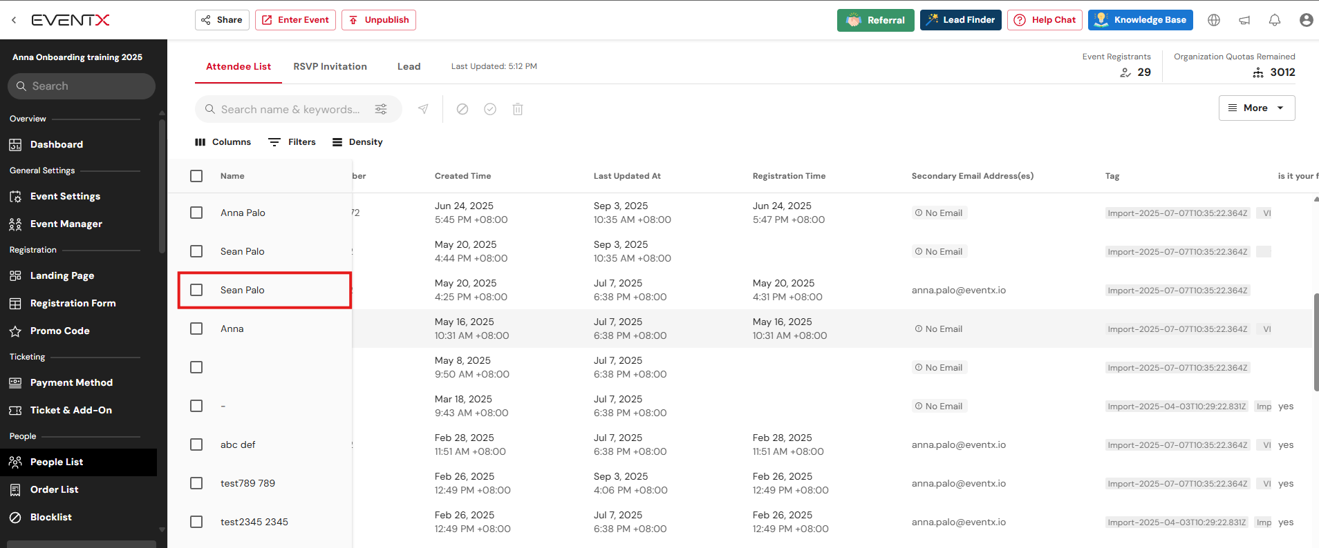Screen dimensions: 1319x548
Task: Switch to the Lead tab
Action: (x=409, y=66)
